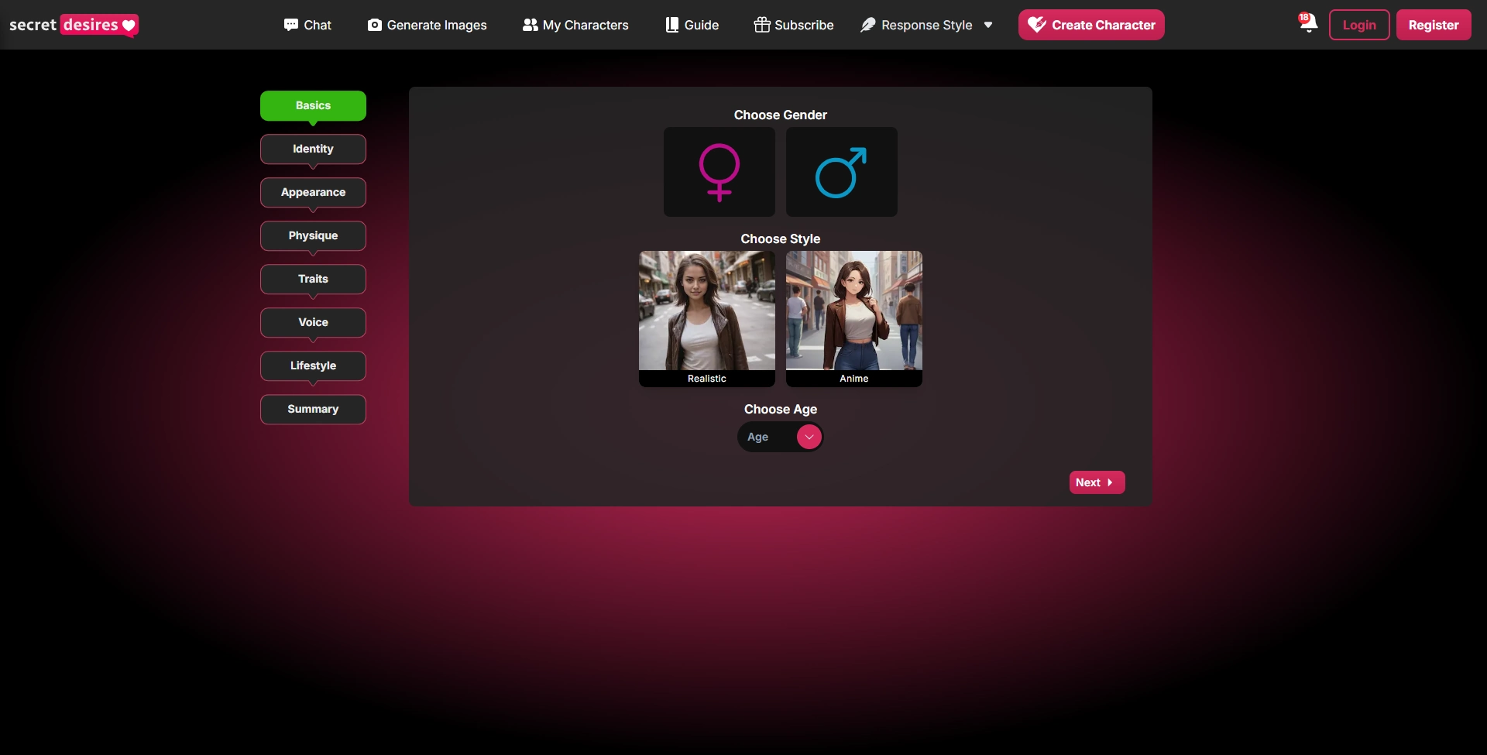1487x755 pixels.
Task: Go to the Summary step
Action: [312, 409]
